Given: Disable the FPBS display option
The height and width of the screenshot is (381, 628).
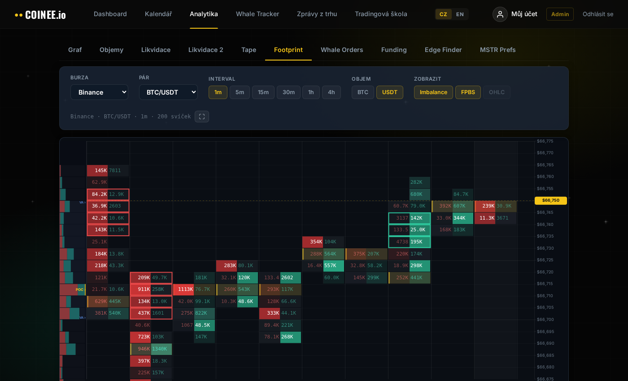Looking at the screenshot, I should 468,92.
